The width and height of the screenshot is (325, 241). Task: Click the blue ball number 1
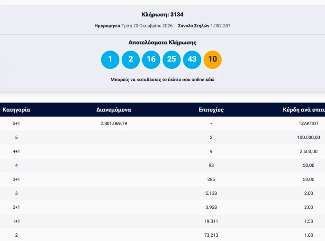coord(110,60)
